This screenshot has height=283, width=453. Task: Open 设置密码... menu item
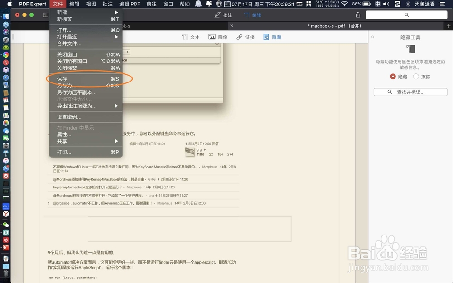pyautogui.click(x=86, y=117)
